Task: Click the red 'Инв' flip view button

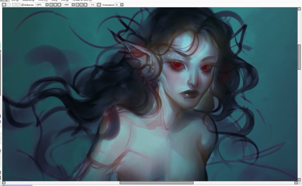Action: click(x=93, y=5)
